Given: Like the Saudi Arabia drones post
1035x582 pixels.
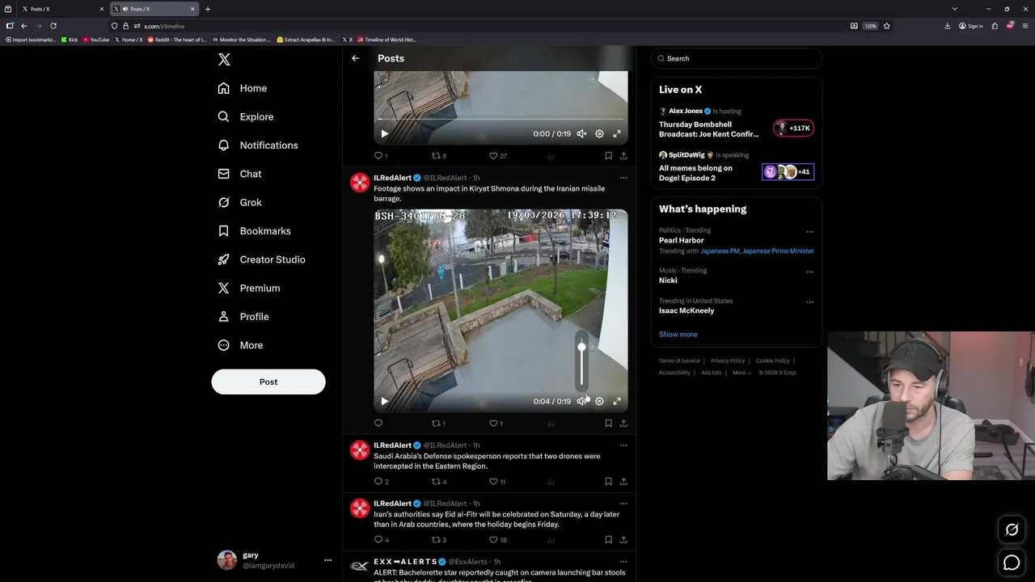Looking at the screenshot, I should tap(497, 481).
